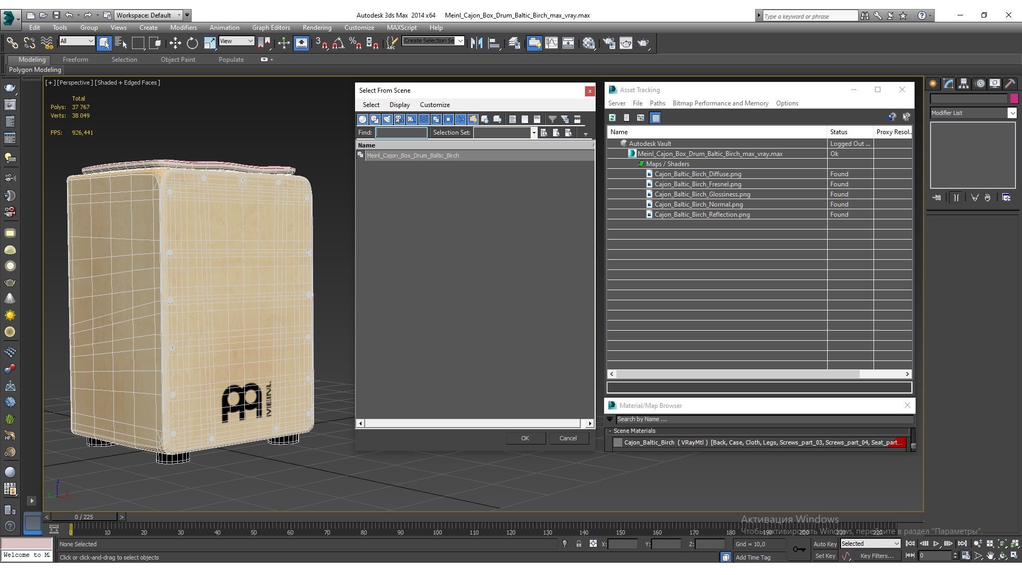1022x575 pixels.
Task: Refresh the Asset Tracking list
Action: coord(613,118)
